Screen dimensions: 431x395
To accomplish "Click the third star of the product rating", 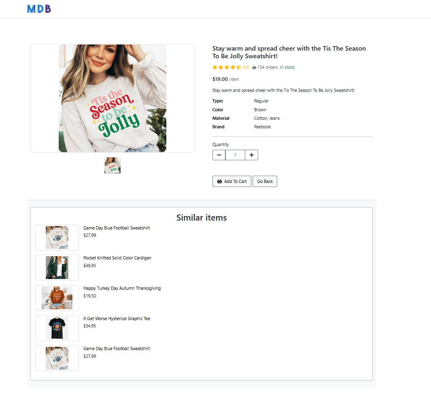I will 226,67.
